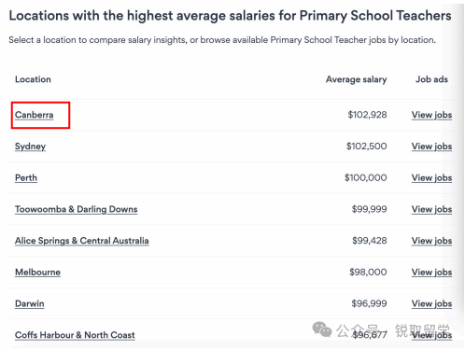Screen dimensions: 465x350
Task: Click the WeChat logo watermark icon
Action: click(x=322, y=329)
